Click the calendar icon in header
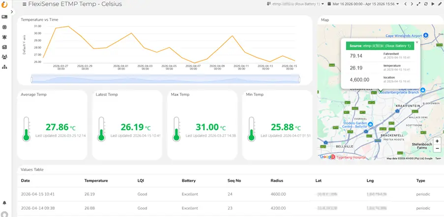Image resolution: width=444 pixels, height=217 pixels. (x=329, y=4)
